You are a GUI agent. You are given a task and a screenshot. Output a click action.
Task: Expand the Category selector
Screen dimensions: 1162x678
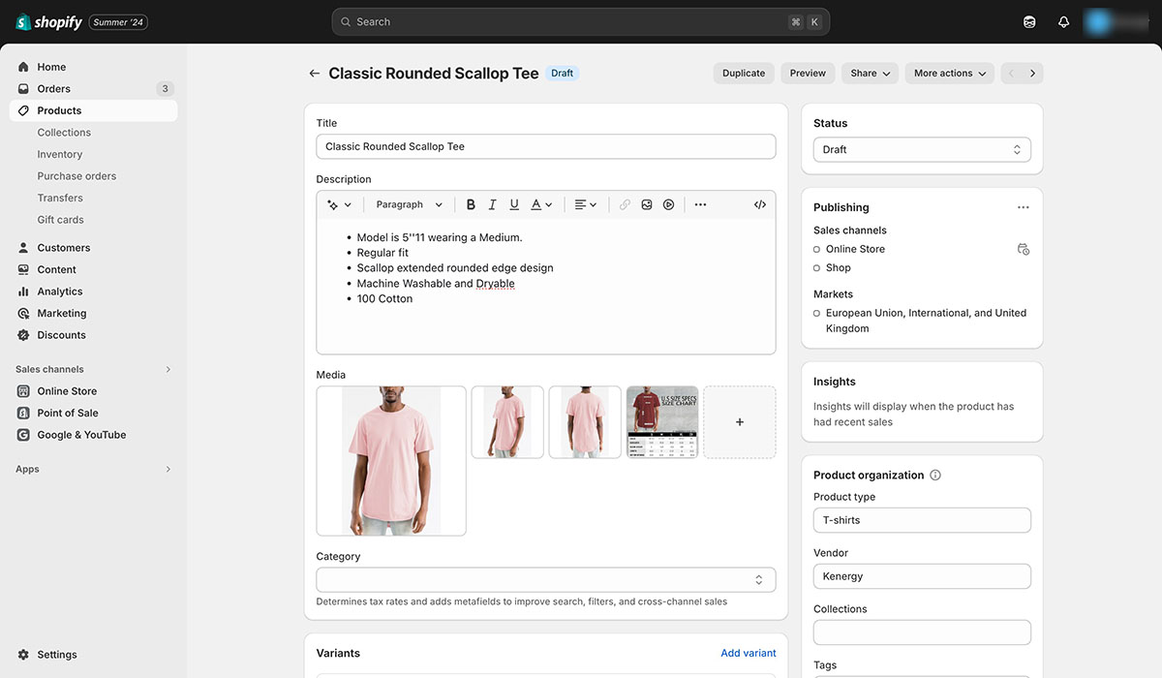click(x=759, y=578)
